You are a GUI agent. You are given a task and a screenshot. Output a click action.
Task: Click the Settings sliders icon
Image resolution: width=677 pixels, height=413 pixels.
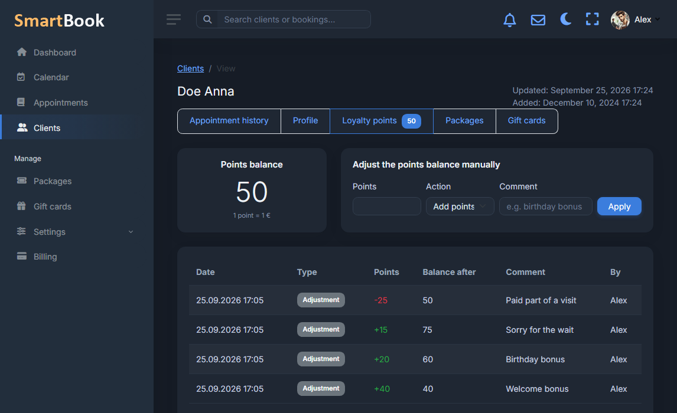pyautogui.click(x=21, y=231)
